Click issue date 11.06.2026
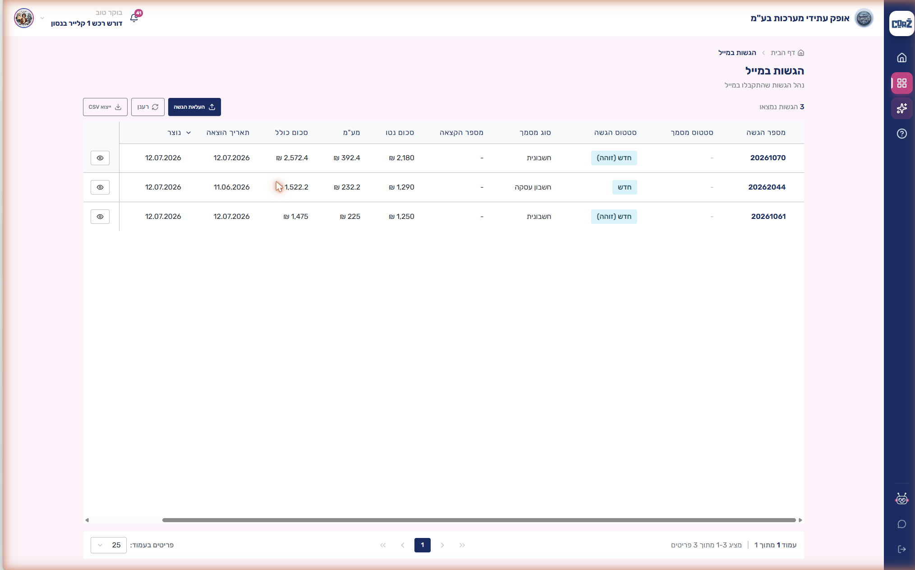Image resolution: width=915 pixels, height=570 pixels. (x=232, y=187)
